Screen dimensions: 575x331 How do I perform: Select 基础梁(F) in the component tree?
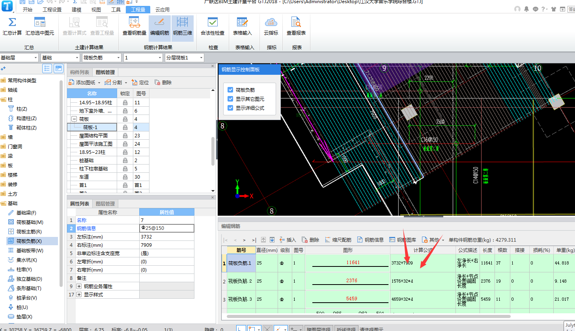pos(26,213)
